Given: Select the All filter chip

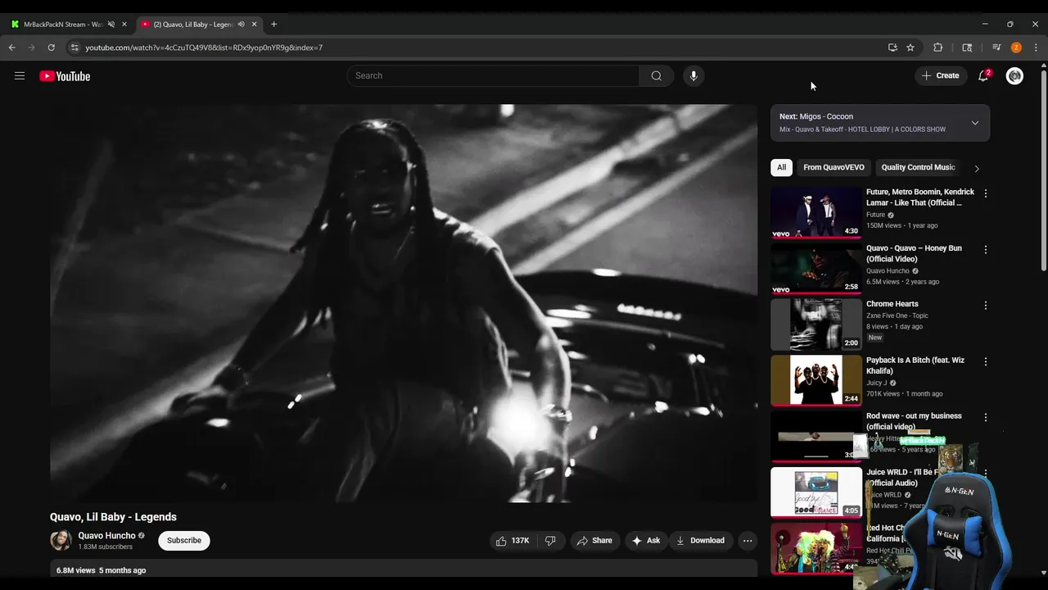Looking at the screenshot, I should point(781,167).
